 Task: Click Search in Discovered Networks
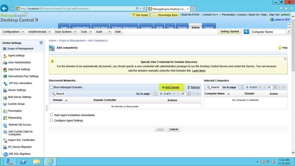pos(58,94)
